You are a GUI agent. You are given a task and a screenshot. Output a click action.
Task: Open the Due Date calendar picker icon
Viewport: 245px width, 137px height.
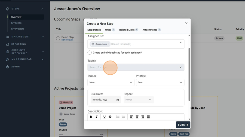[118, 100]
